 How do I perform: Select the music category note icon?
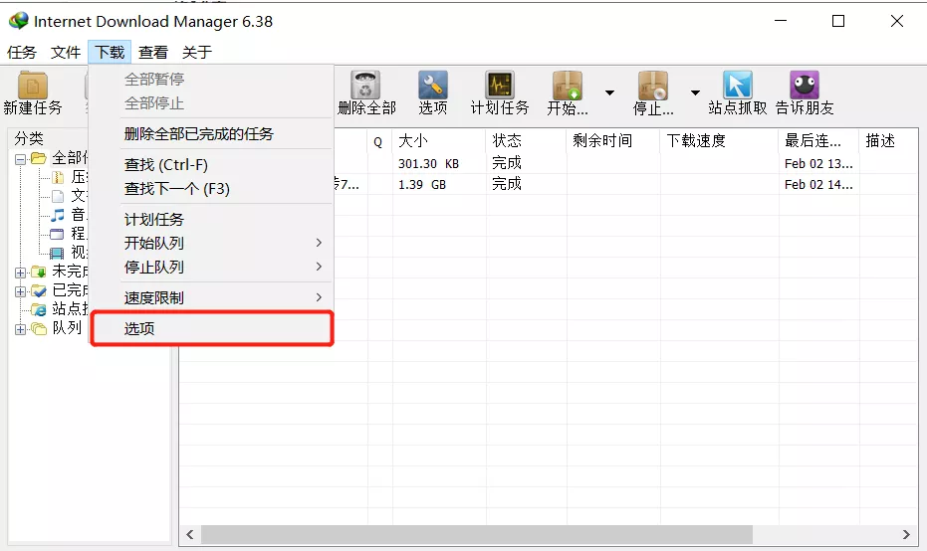pos(58,215)
